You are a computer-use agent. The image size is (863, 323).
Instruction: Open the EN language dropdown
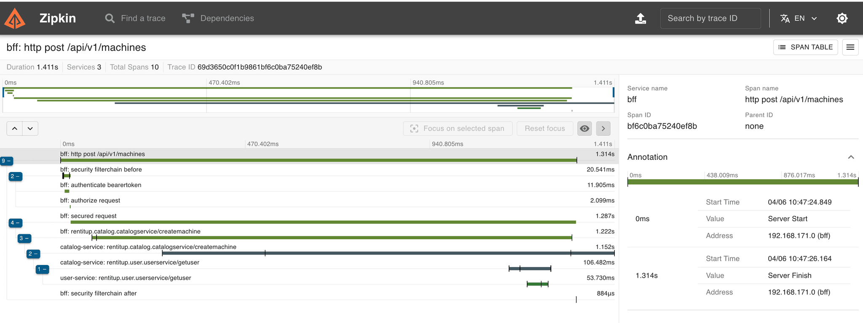coord(799,19)
